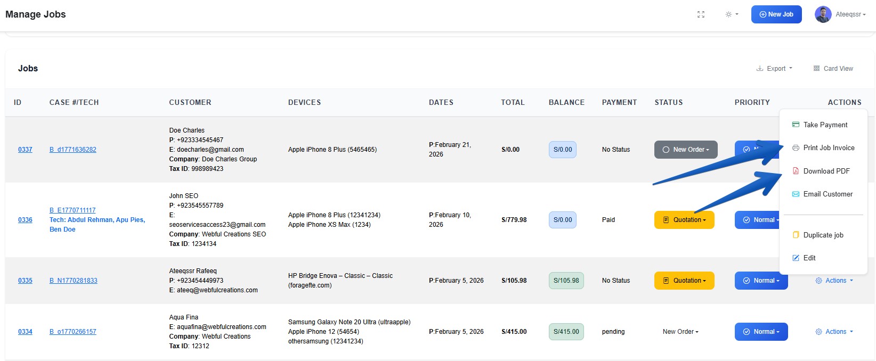Open case B_N1770281833
Screen dimensions: 876x361
click(x=74, y=281)
